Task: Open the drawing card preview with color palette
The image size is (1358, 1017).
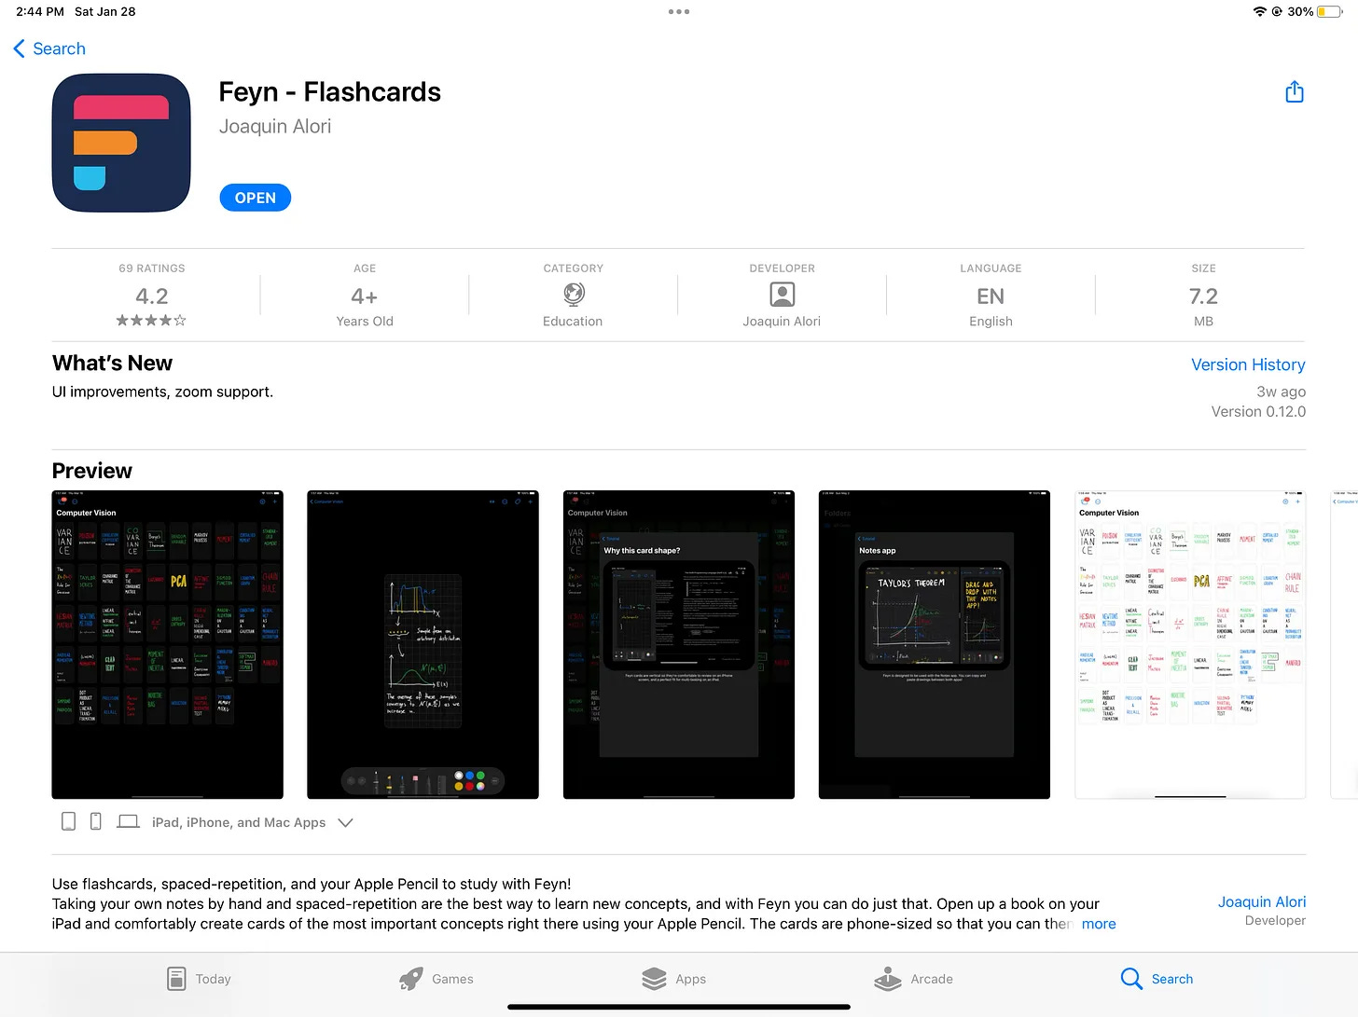Action: 423,644
